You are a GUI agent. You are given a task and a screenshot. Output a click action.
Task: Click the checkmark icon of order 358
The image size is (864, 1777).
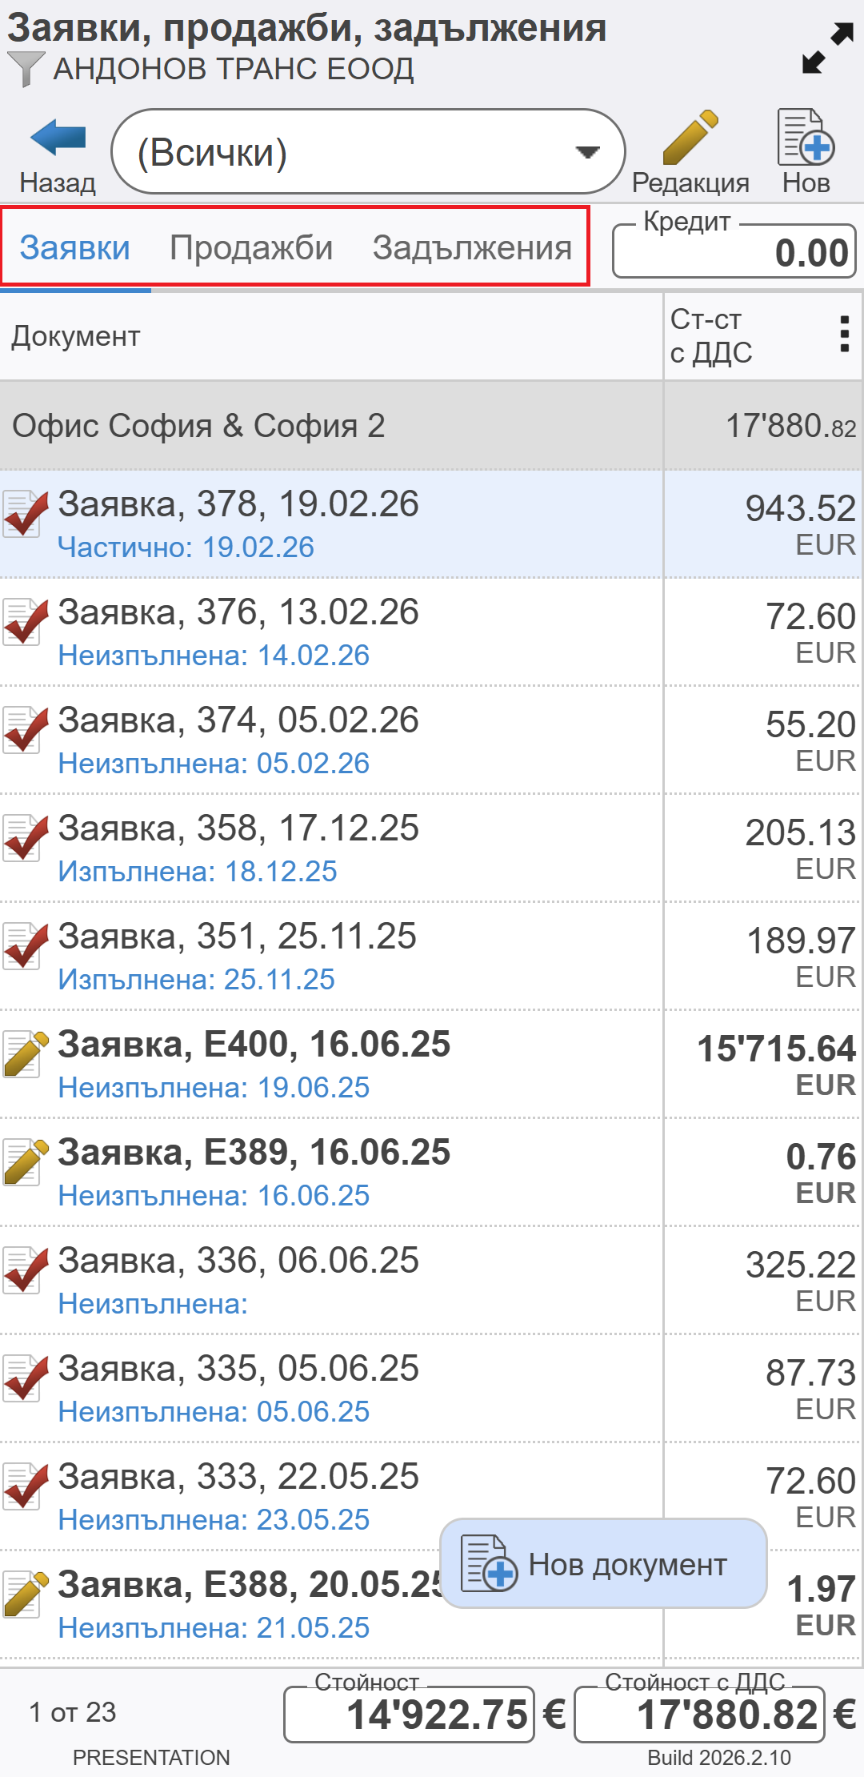click(24, 838)
